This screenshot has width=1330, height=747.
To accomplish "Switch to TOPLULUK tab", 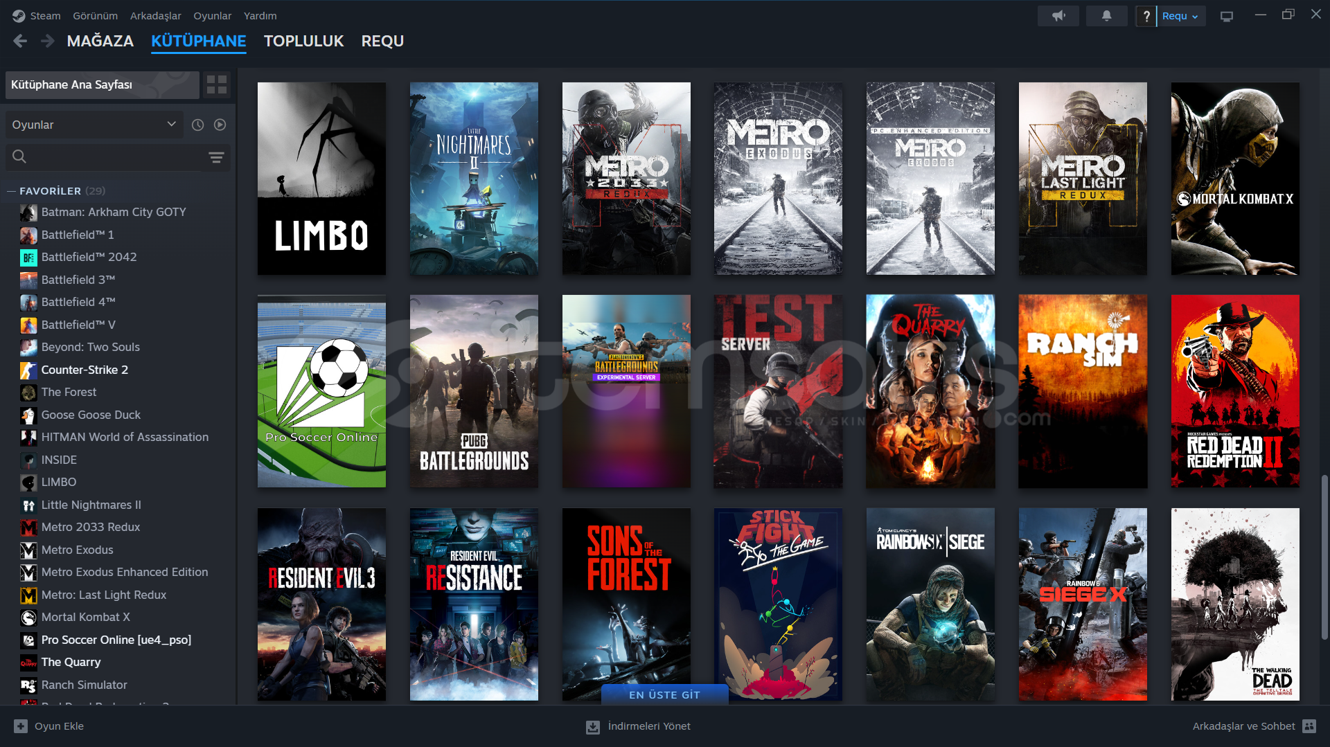I will point(304,42).
